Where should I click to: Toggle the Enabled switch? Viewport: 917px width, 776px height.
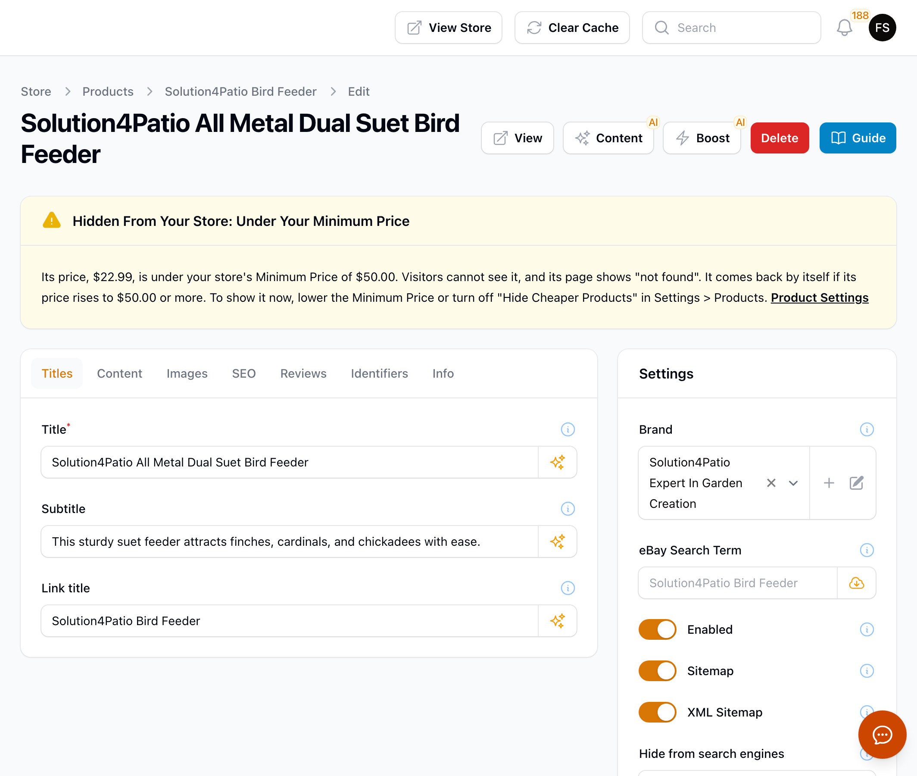(x=657, y=629)
